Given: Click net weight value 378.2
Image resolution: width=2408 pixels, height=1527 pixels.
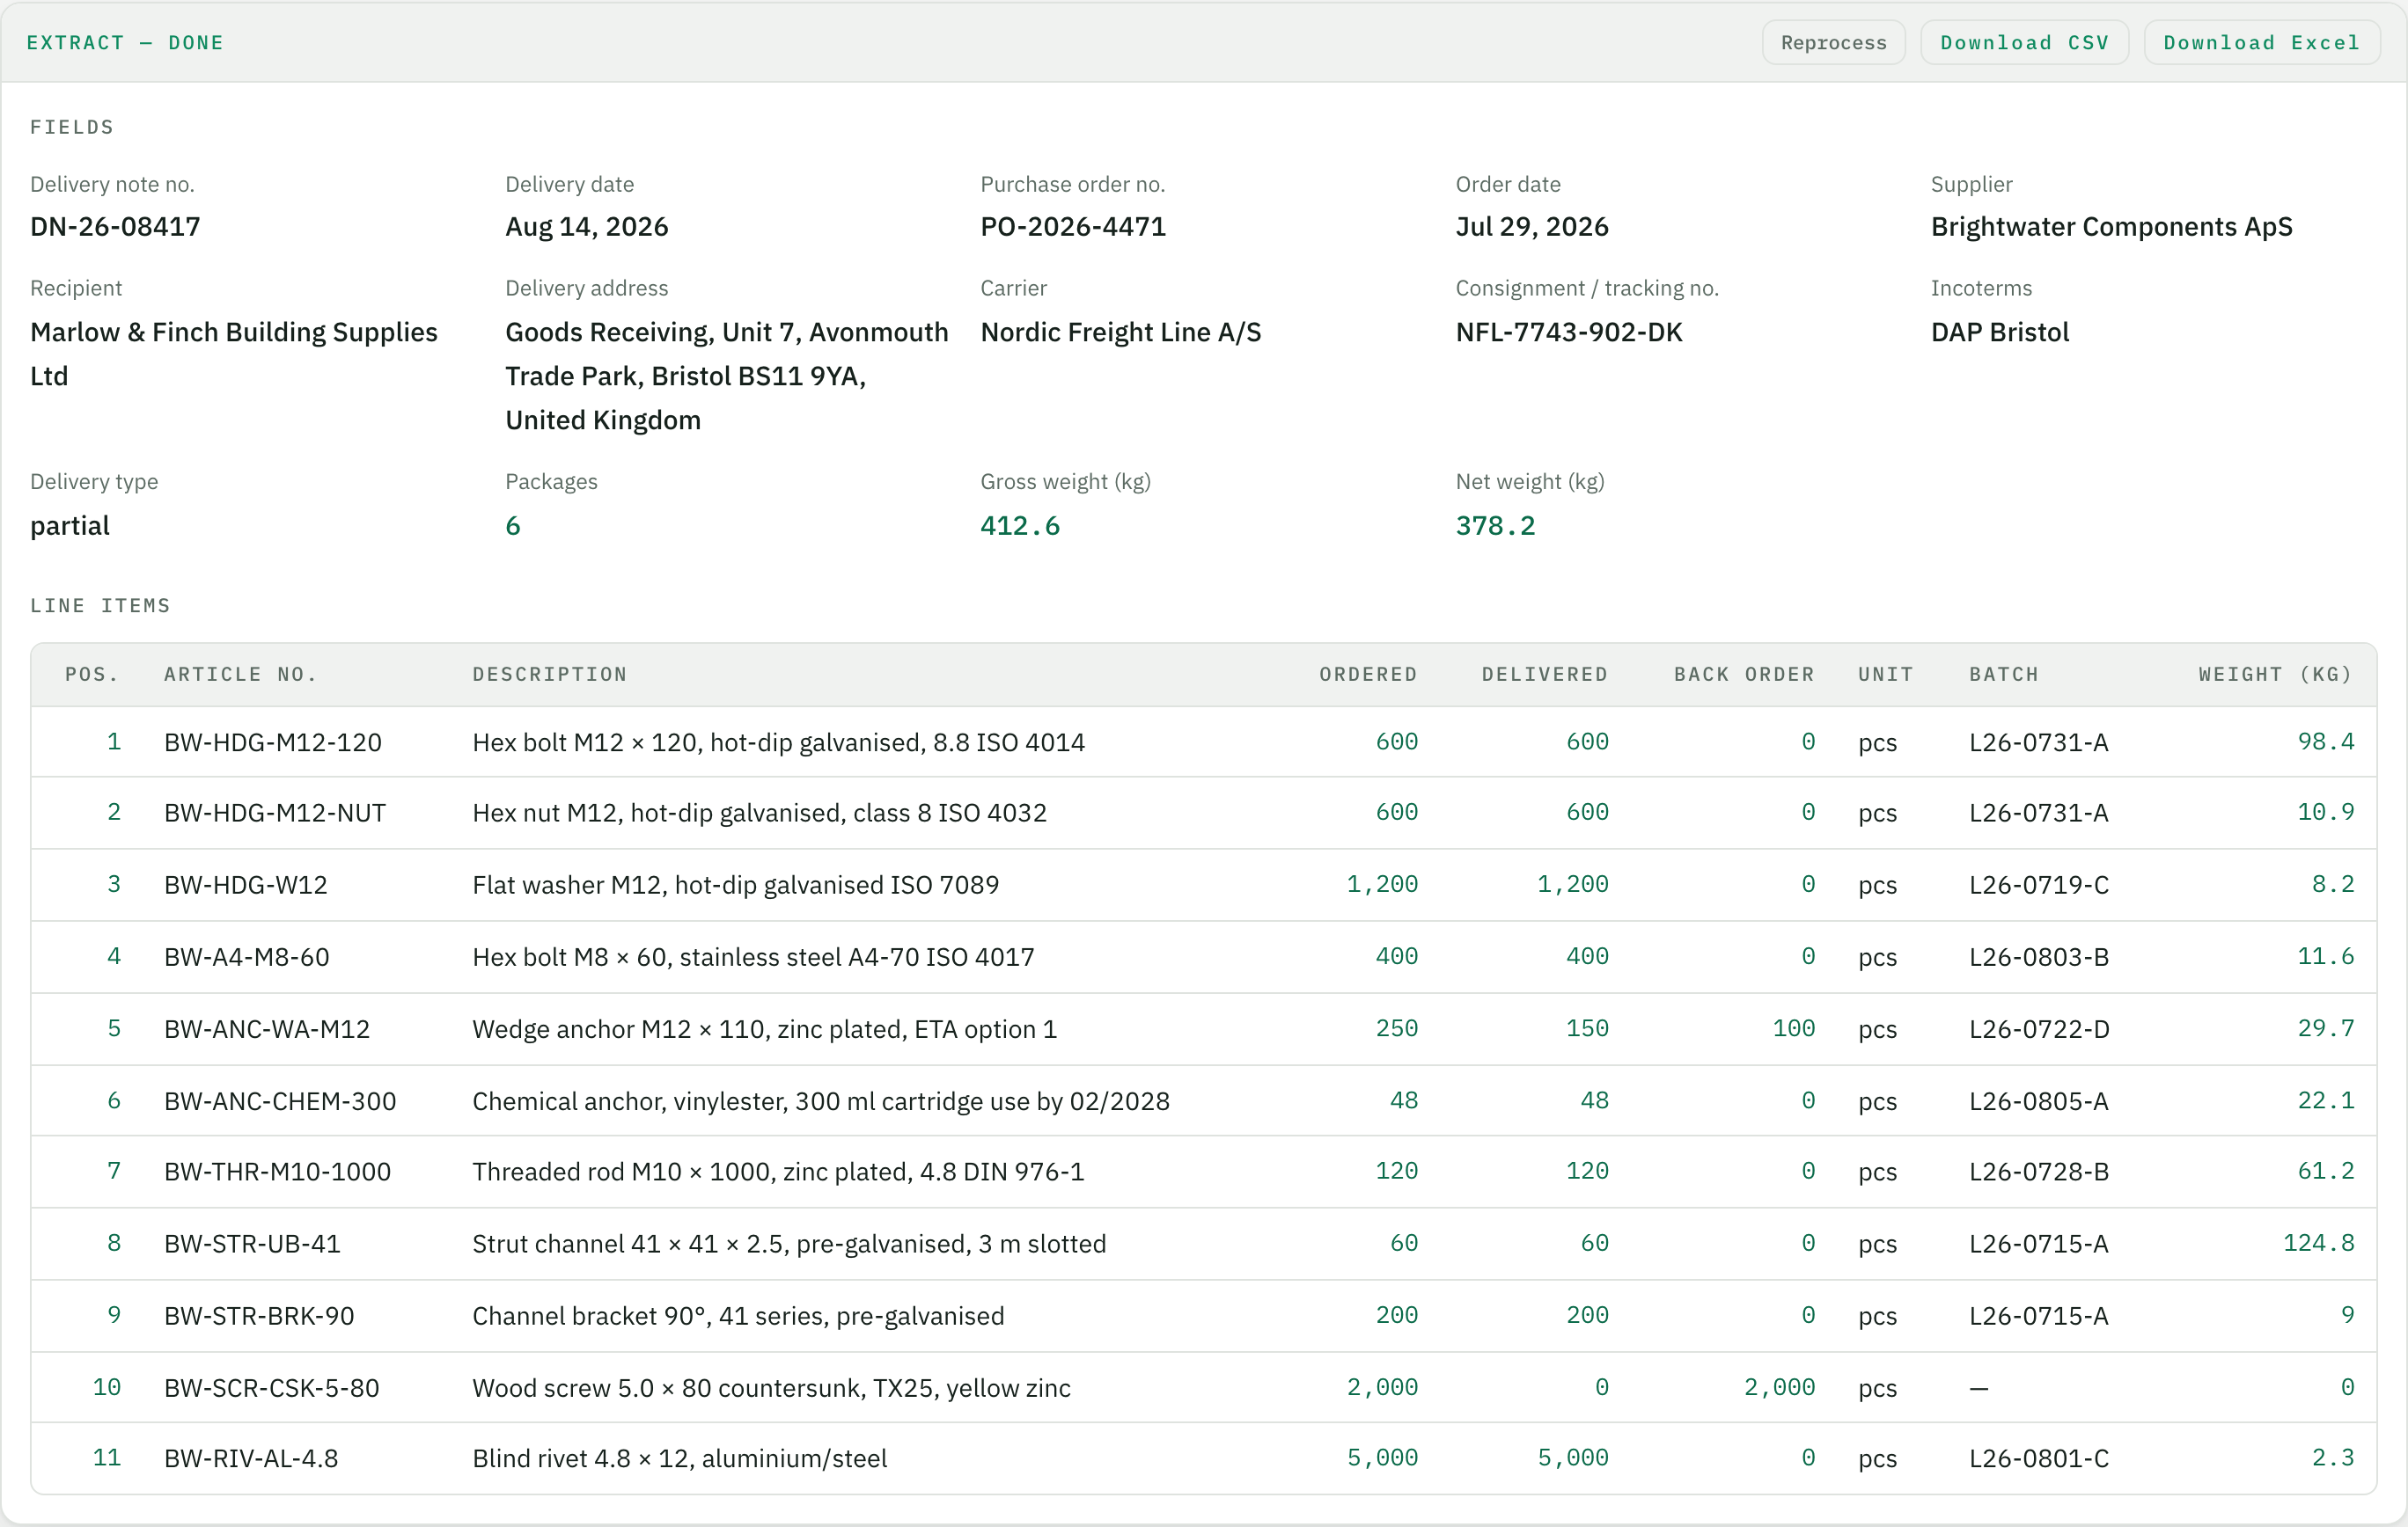Looking at the screenshot, I should (x=1495, y=526).
